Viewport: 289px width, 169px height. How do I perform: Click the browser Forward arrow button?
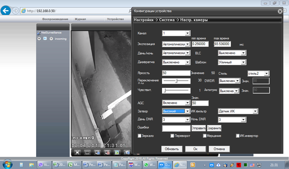(x=15, y=11)
